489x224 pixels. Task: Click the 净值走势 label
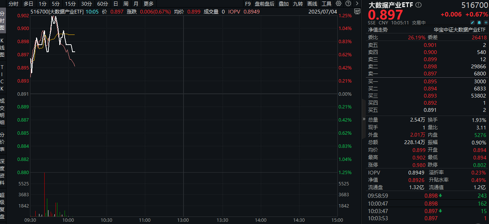click(378, 30)
